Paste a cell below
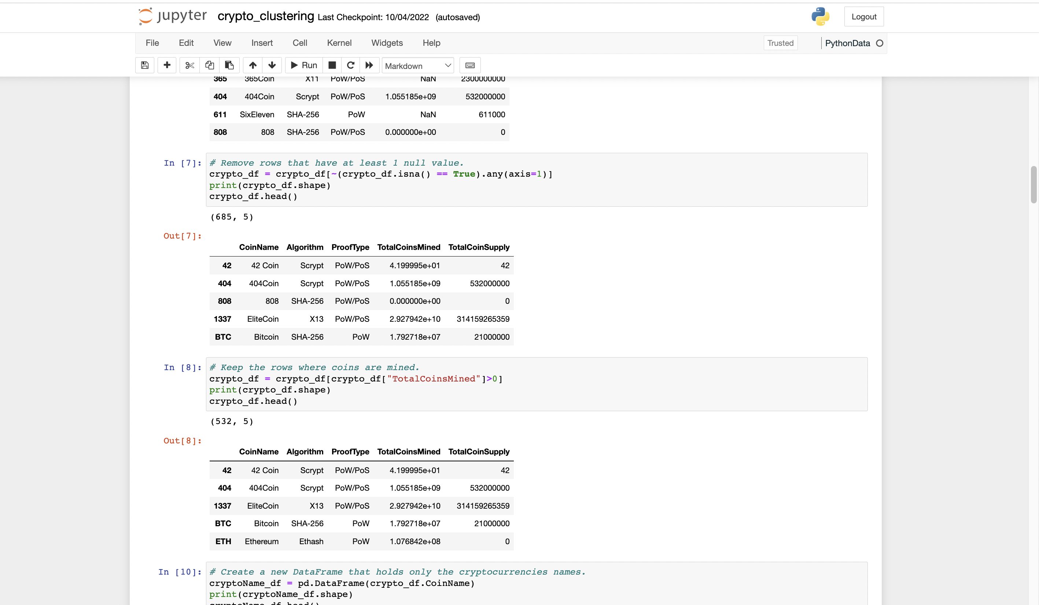 click(x=229, y=65)
